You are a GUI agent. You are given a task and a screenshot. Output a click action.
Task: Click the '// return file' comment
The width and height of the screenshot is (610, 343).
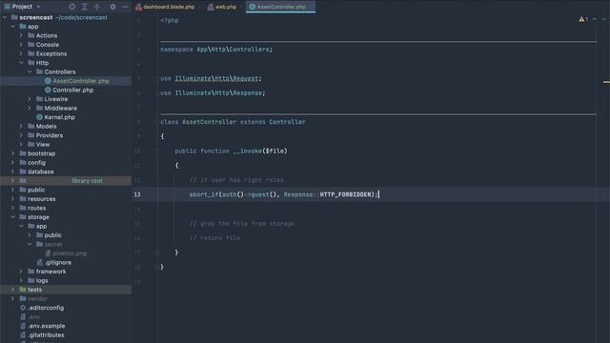pyautogui.click(x=214, y=238)
